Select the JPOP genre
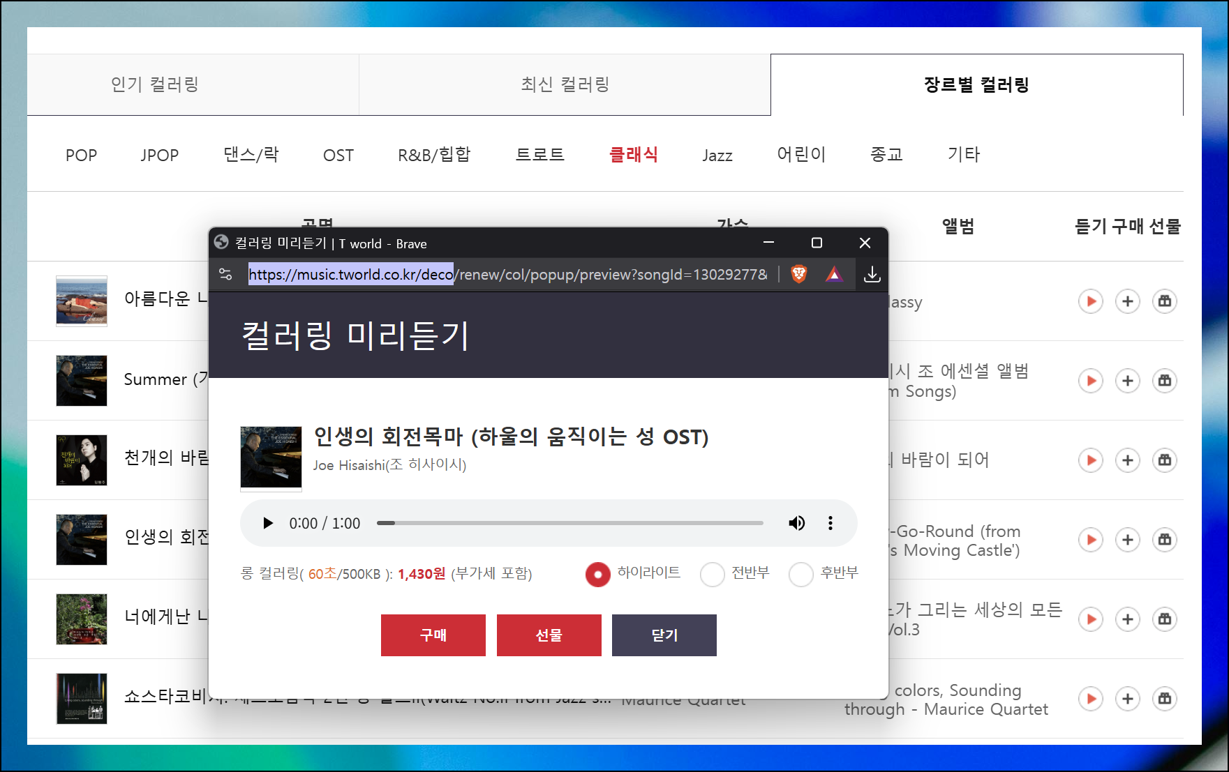 coord(160,155)
